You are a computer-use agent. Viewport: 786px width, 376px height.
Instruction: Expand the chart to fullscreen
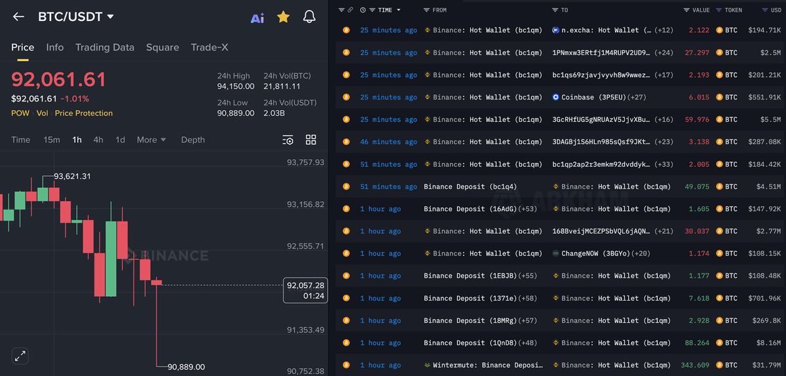pos(20,356)
